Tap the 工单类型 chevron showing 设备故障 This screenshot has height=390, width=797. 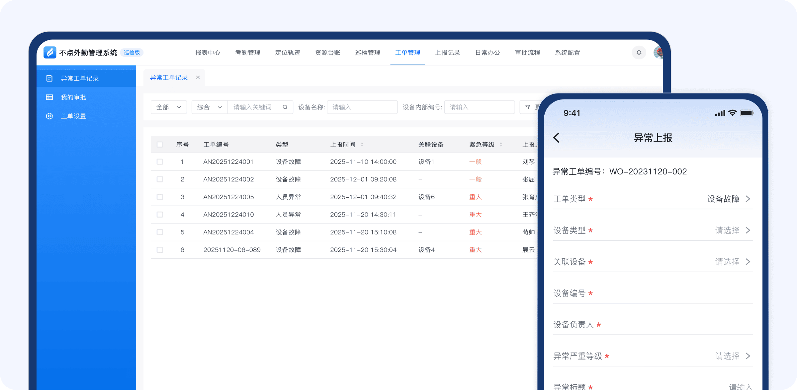coord(748,199)
